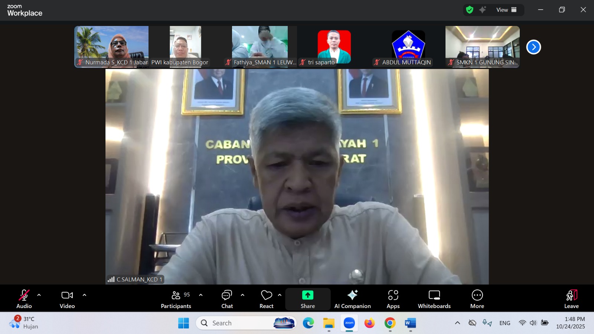The width and height of the screenshot is (594, 334).
Task: Unmute the microphone with Audio button
Action: click(x=24, y=299)
